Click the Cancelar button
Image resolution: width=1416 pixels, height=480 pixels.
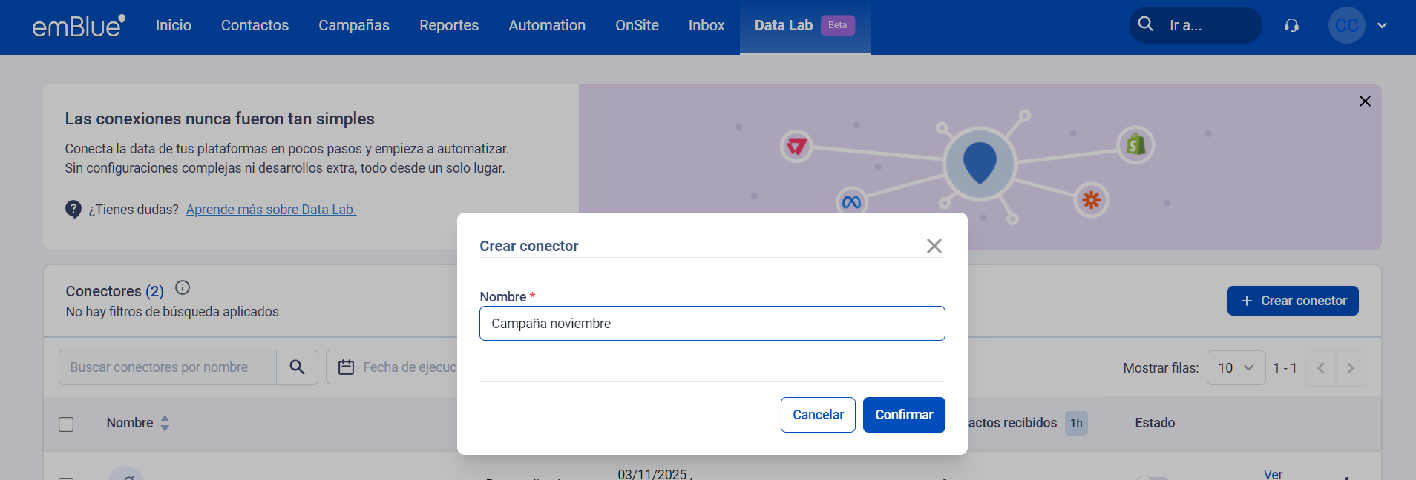click(817, 415)
